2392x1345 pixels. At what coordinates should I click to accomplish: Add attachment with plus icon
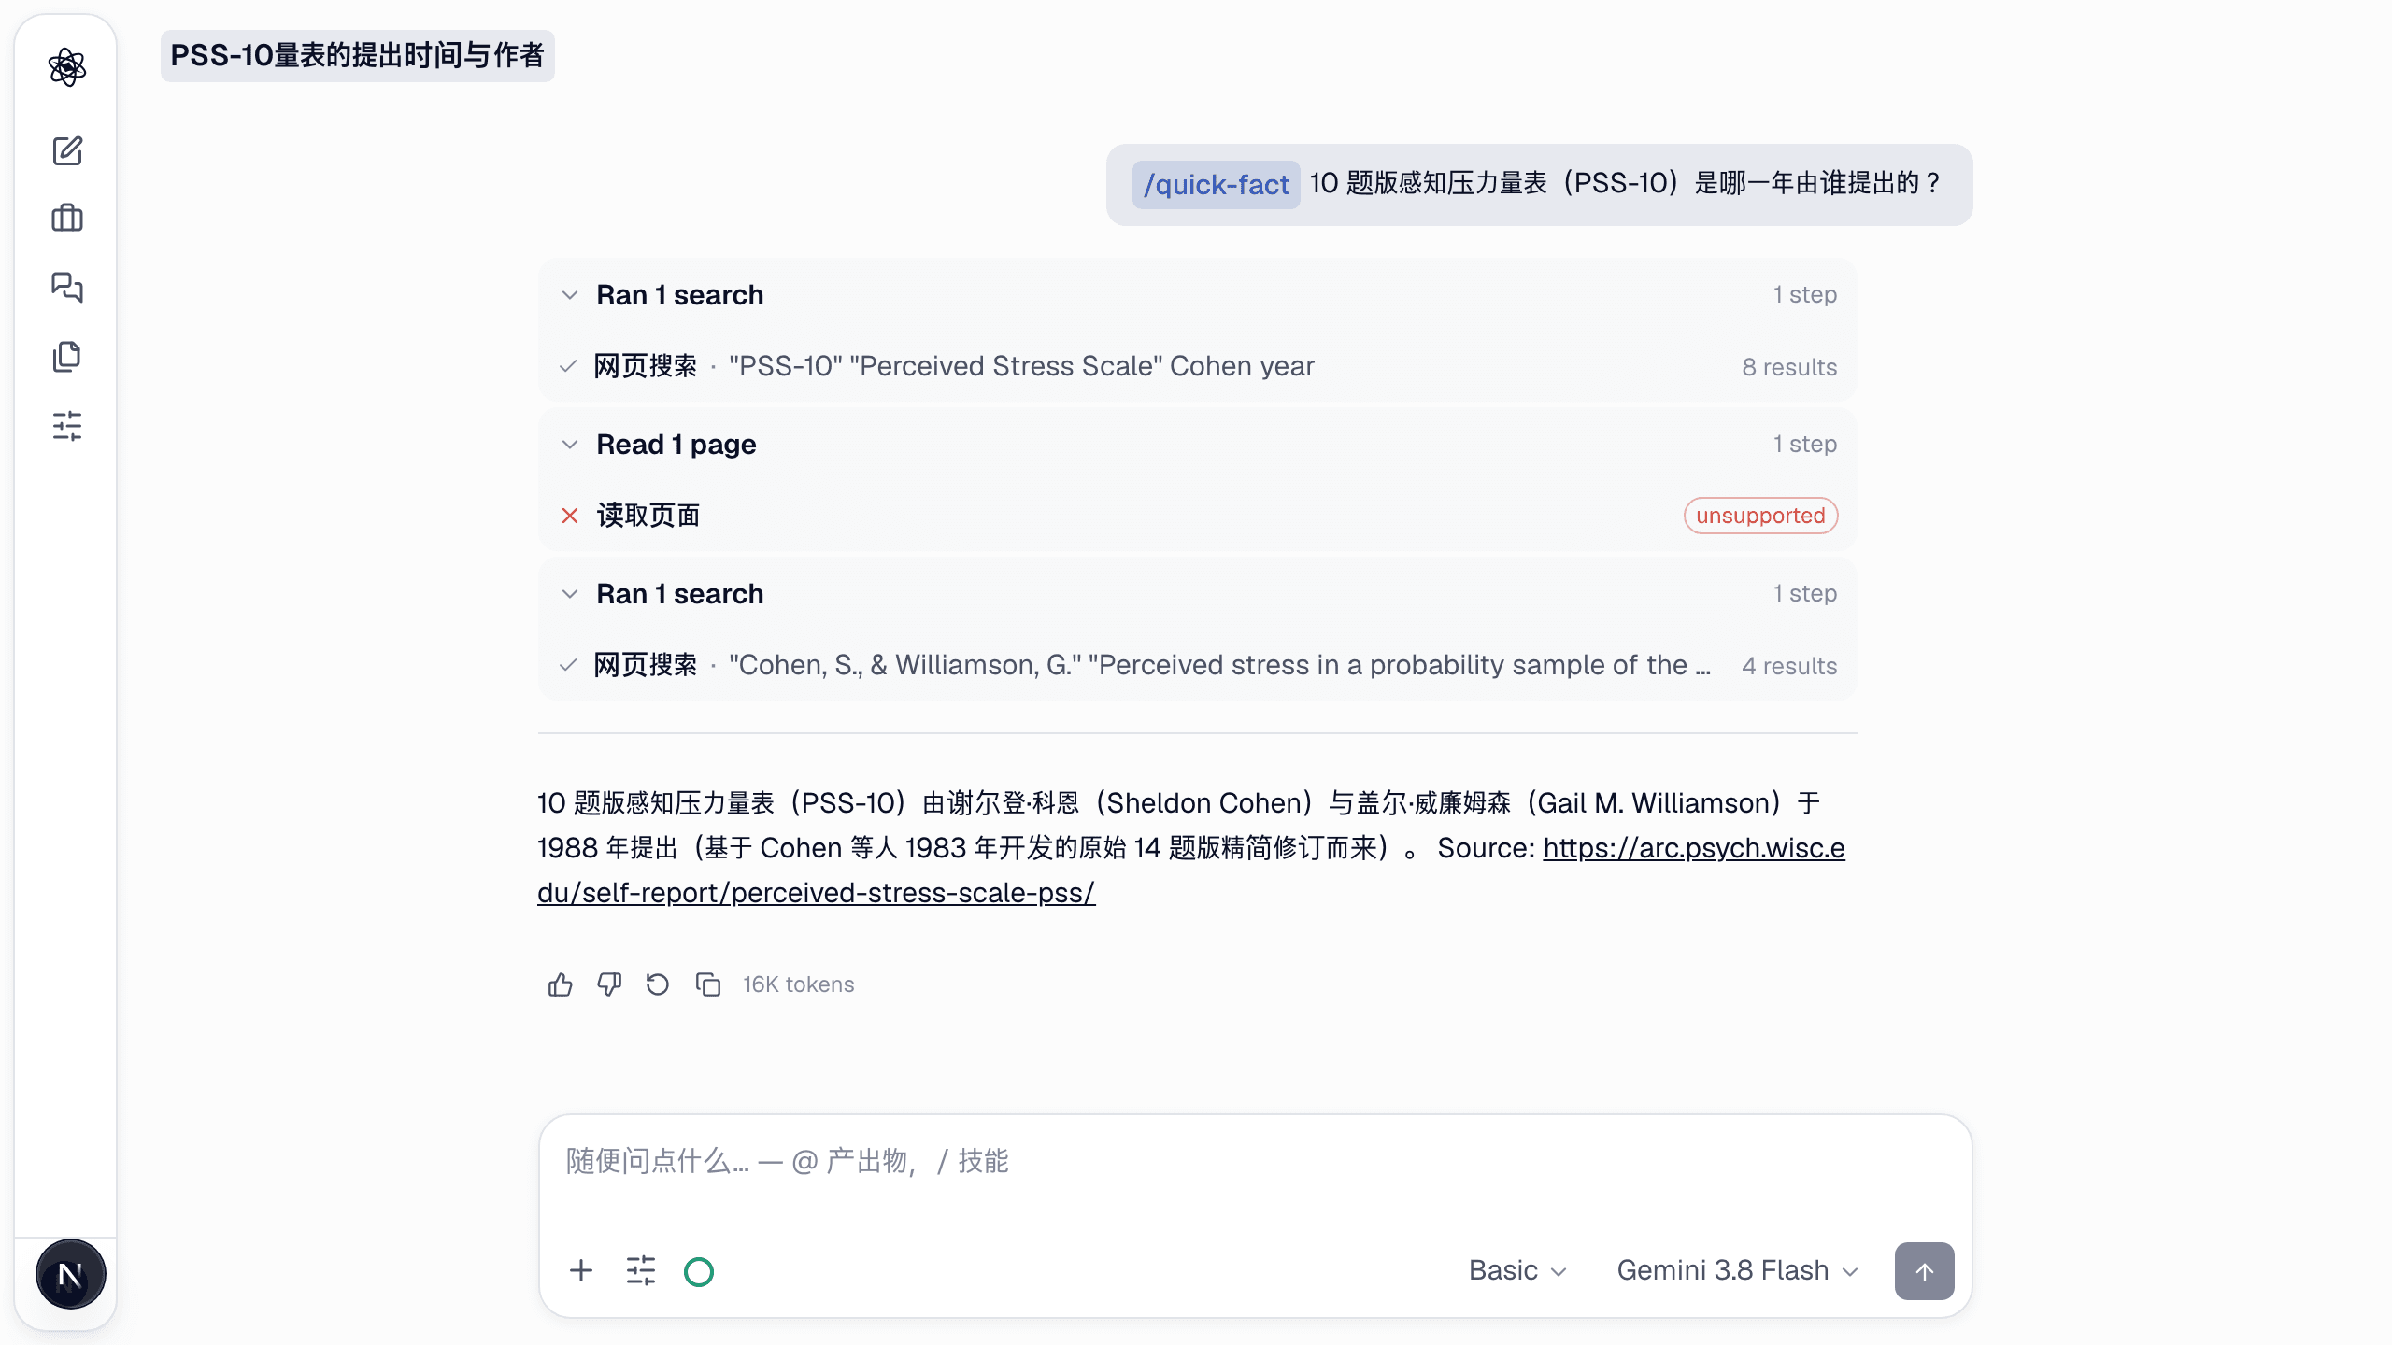click(581, 1270)
